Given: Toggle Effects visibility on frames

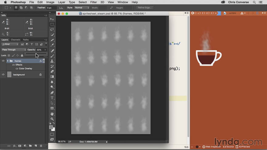Looking at the screenshot, I should 13,65.
